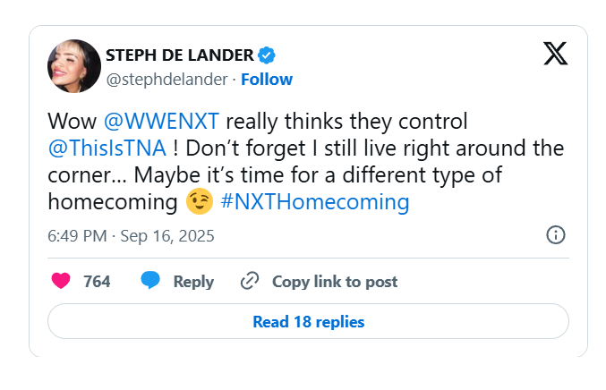
Task: Open the #NXTHomecoming hashtag
Action: (314, 202)
